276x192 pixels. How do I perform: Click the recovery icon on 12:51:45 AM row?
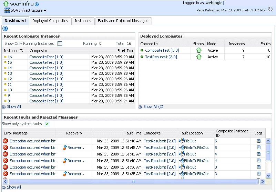(65, 148)
